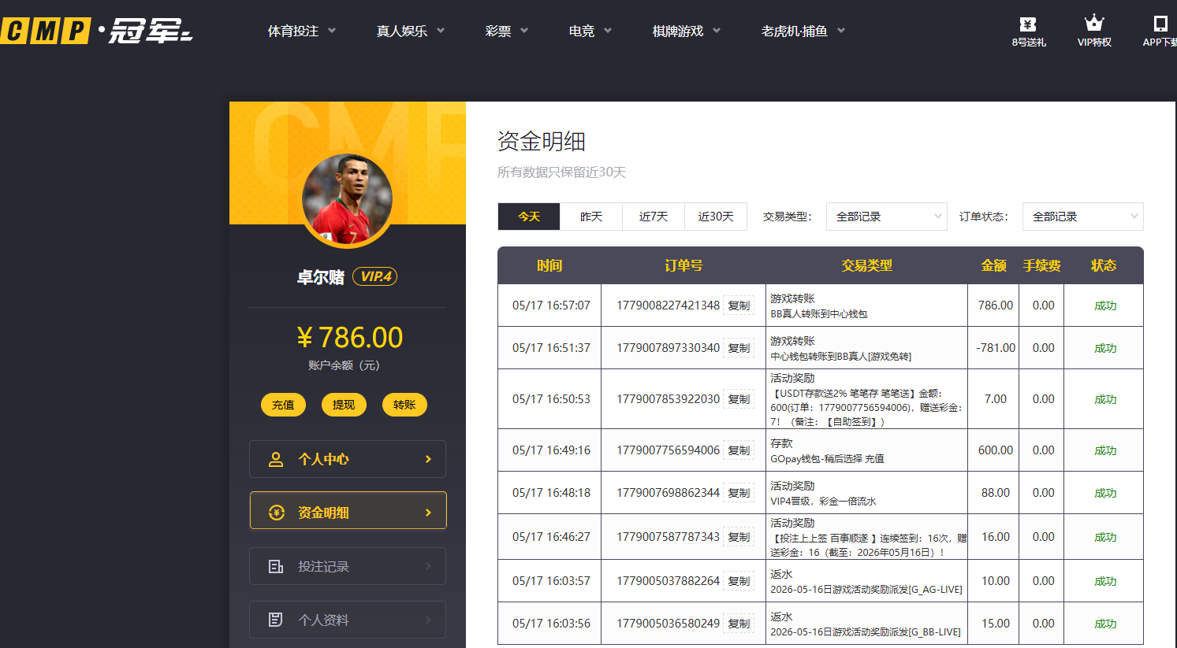Open 个人资料 in the sidebar
The image size is (1177, 648).
[348, 620]
